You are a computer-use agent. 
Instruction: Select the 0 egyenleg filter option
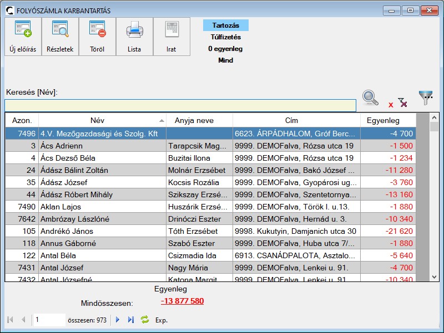tap(225, 49)
